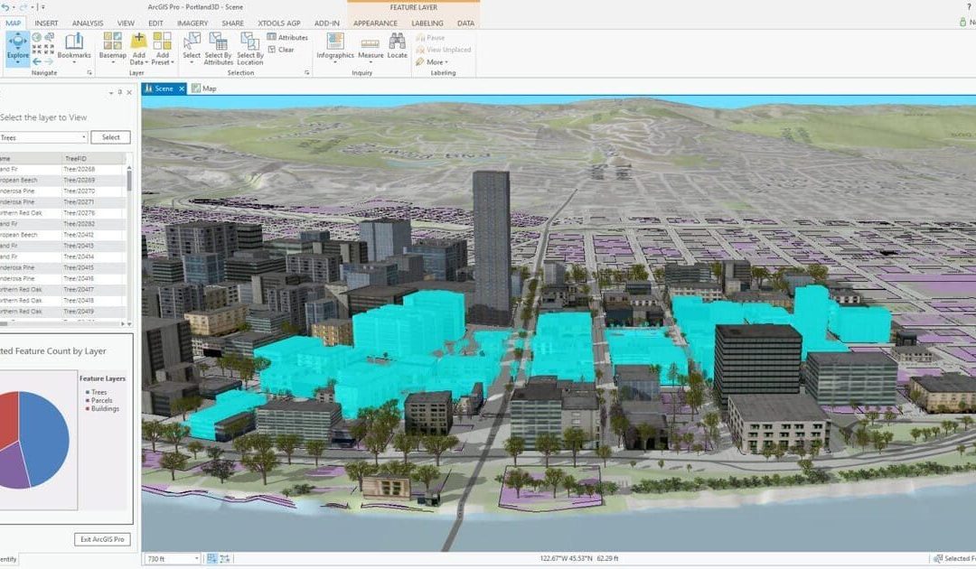Click the red Buildings pie slice
This screenshot has width=976, height=569.
click(x=9, y=416)
